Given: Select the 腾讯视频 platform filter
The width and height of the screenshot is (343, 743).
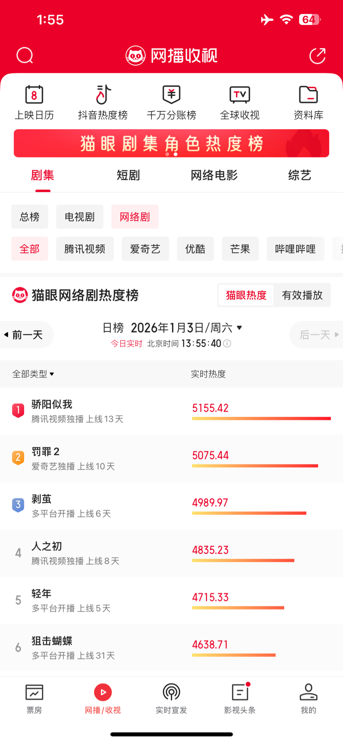Looking at the screenshot, I should point(85,249).
